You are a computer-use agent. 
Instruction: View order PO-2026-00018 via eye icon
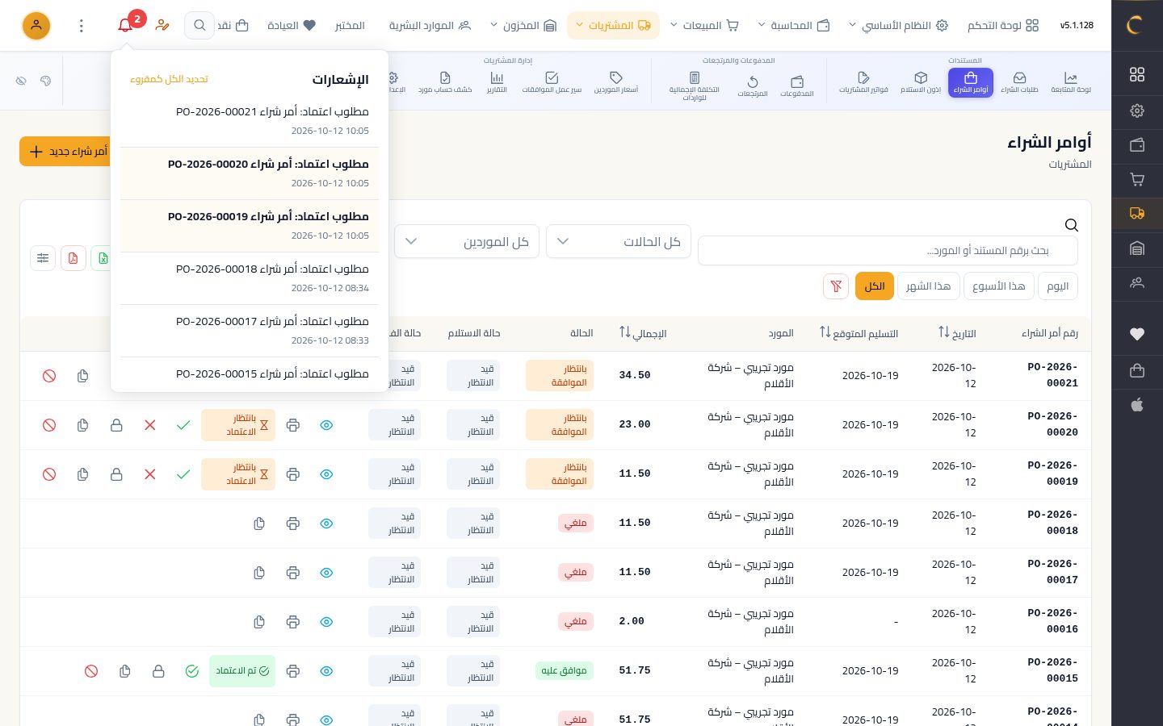pos(326,524)
